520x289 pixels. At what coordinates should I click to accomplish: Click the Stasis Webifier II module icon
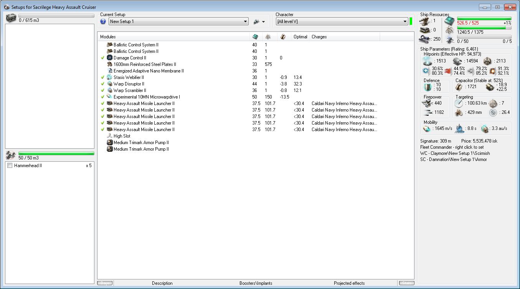pyautogui.click(x=110, y=77)
